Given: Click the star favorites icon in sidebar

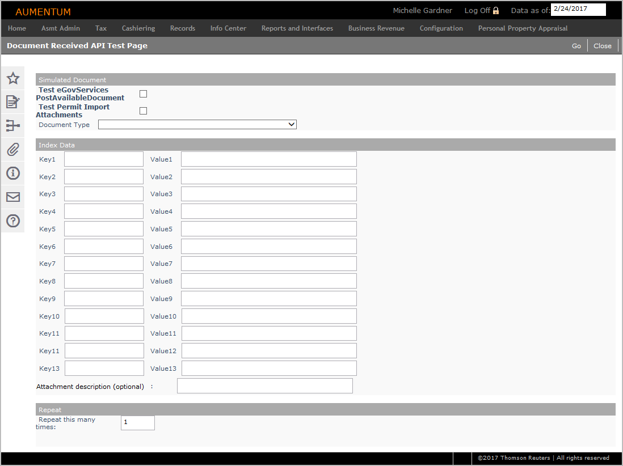Looking at the screenshot, I should [12, 78].
